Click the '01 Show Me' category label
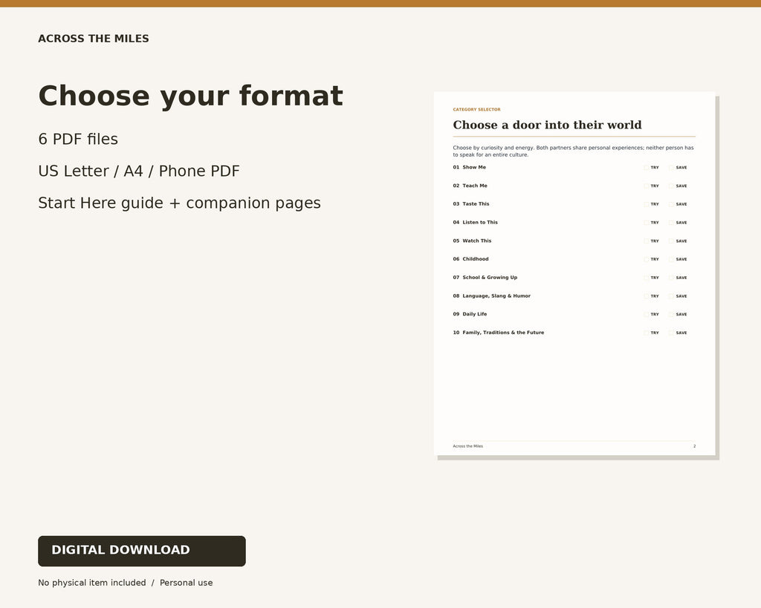Screen dimensions: 761x608 point(470,167)
